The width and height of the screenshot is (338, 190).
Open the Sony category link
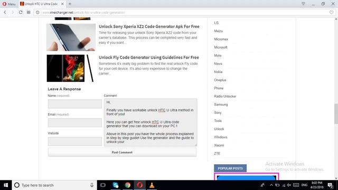218,112
